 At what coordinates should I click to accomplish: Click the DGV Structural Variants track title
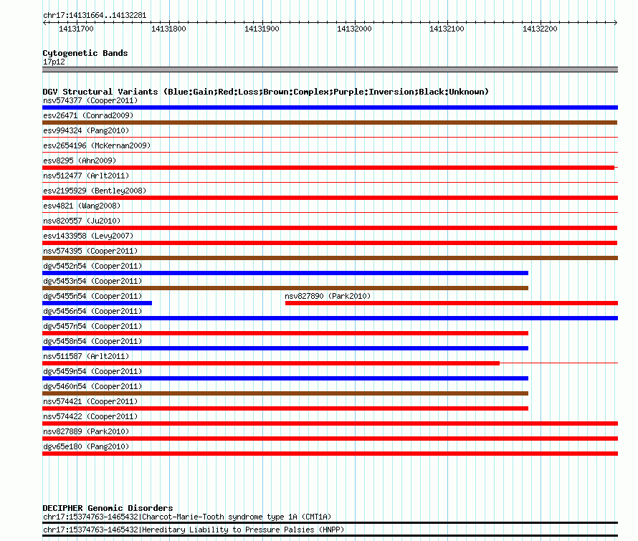pyautogui.click(x=266, y=92)
